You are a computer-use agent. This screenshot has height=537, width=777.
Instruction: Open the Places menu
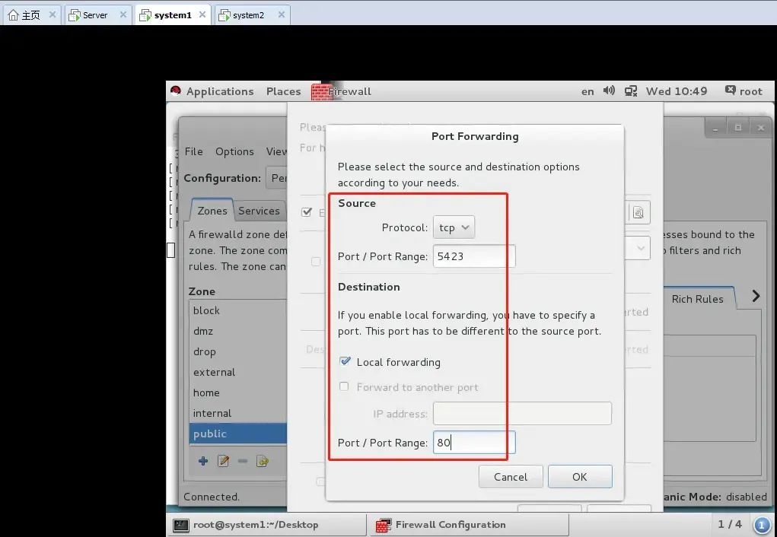coord(283,91)
